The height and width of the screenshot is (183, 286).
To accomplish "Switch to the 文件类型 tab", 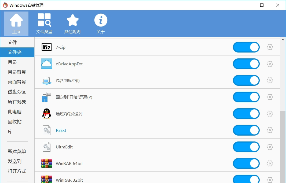I will 44,23.
